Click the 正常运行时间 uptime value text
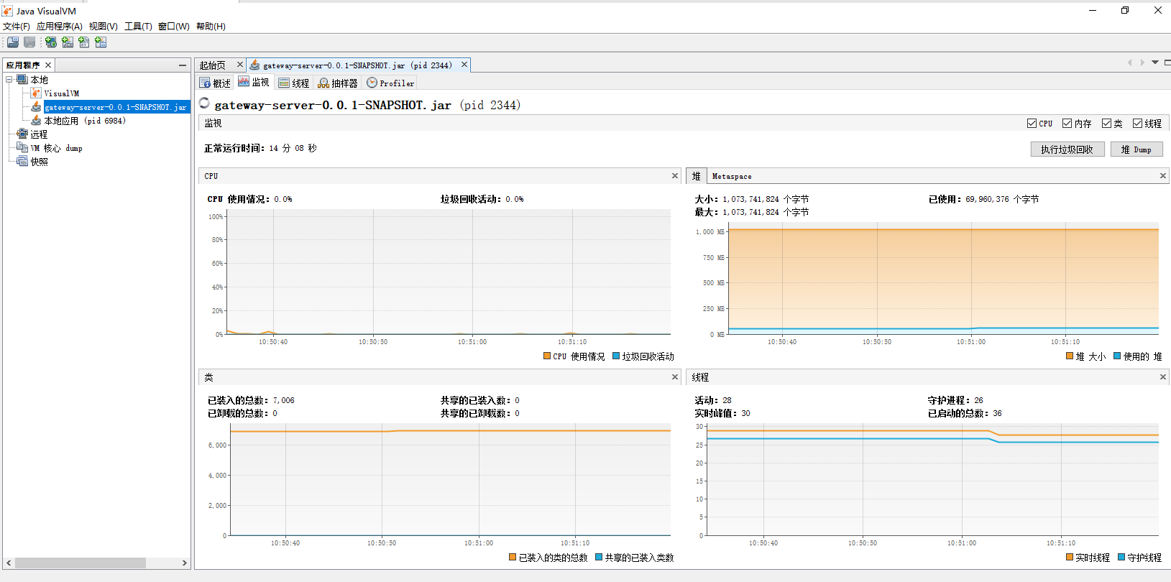Screen dimensions: 1171x582 pyautogui.click(x=293, y=148)
